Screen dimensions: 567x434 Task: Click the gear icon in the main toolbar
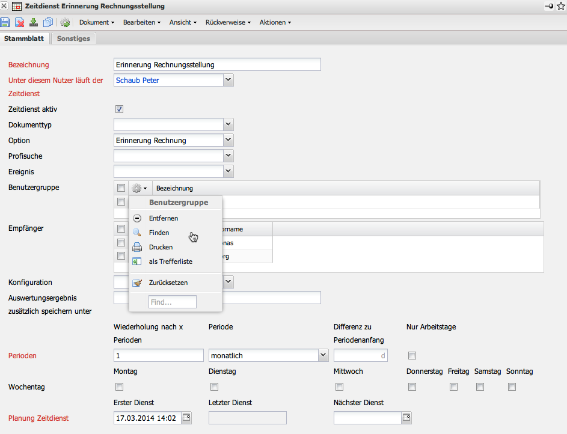[x=65, y=22]
